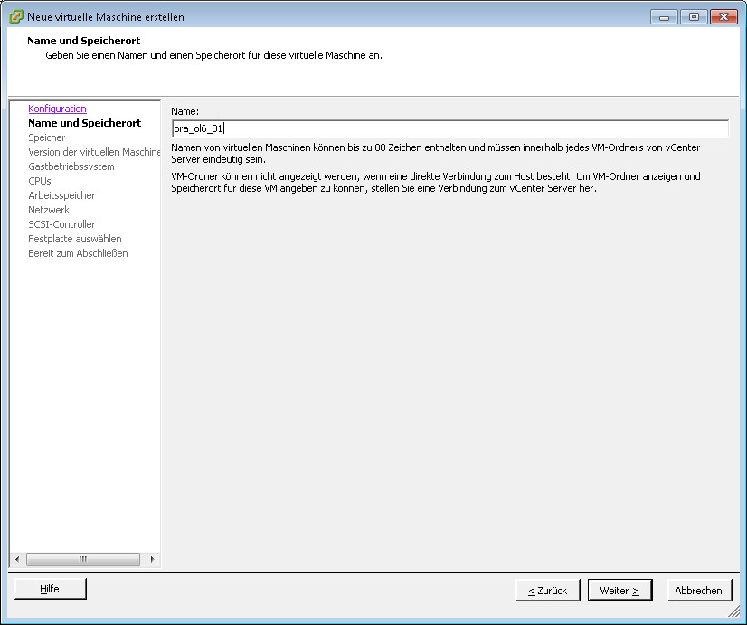Select Bereit zum Abschließen step
The image size is (747, 625).
[78, 253]
